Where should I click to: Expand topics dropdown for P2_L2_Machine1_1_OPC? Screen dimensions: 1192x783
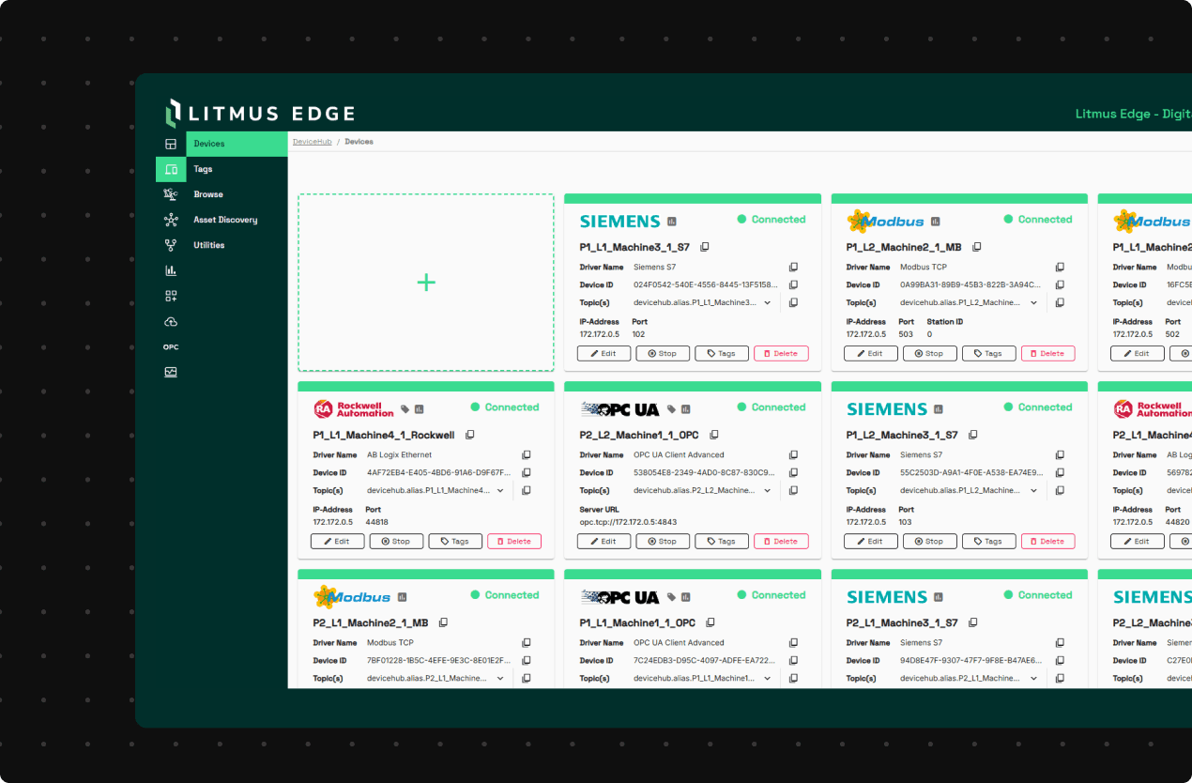tap(768, 491)
